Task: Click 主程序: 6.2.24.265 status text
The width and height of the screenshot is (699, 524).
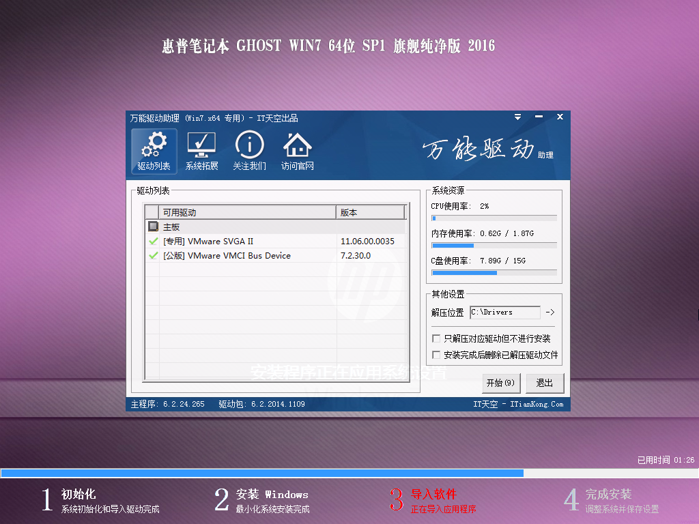Action: 168,404
